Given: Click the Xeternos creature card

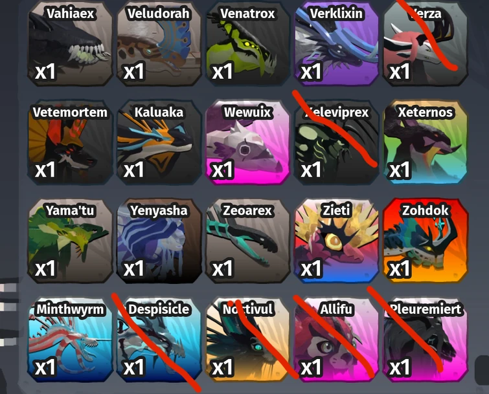Looking at the screenshot, I should click(x=426, y=142).
